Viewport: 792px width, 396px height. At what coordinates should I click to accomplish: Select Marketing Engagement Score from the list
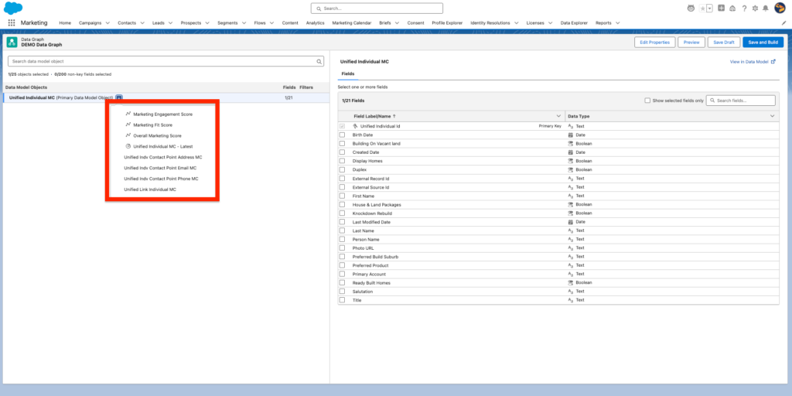162,114
